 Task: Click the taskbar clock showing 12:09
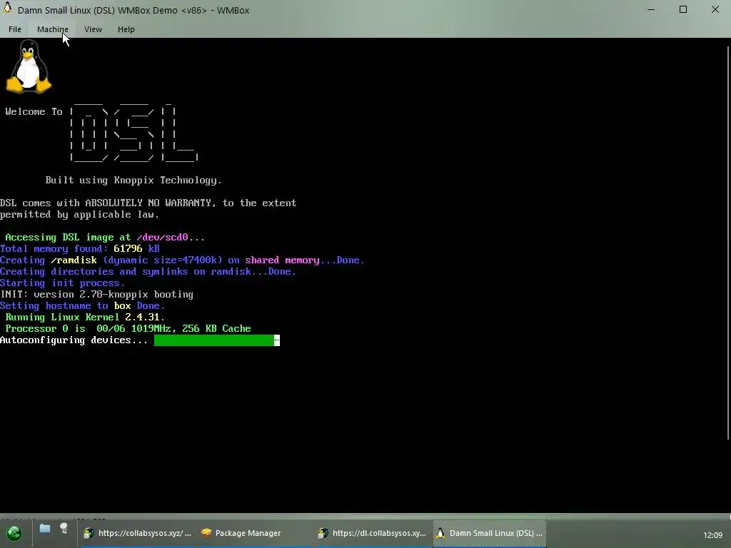click(x=712, y=535)
